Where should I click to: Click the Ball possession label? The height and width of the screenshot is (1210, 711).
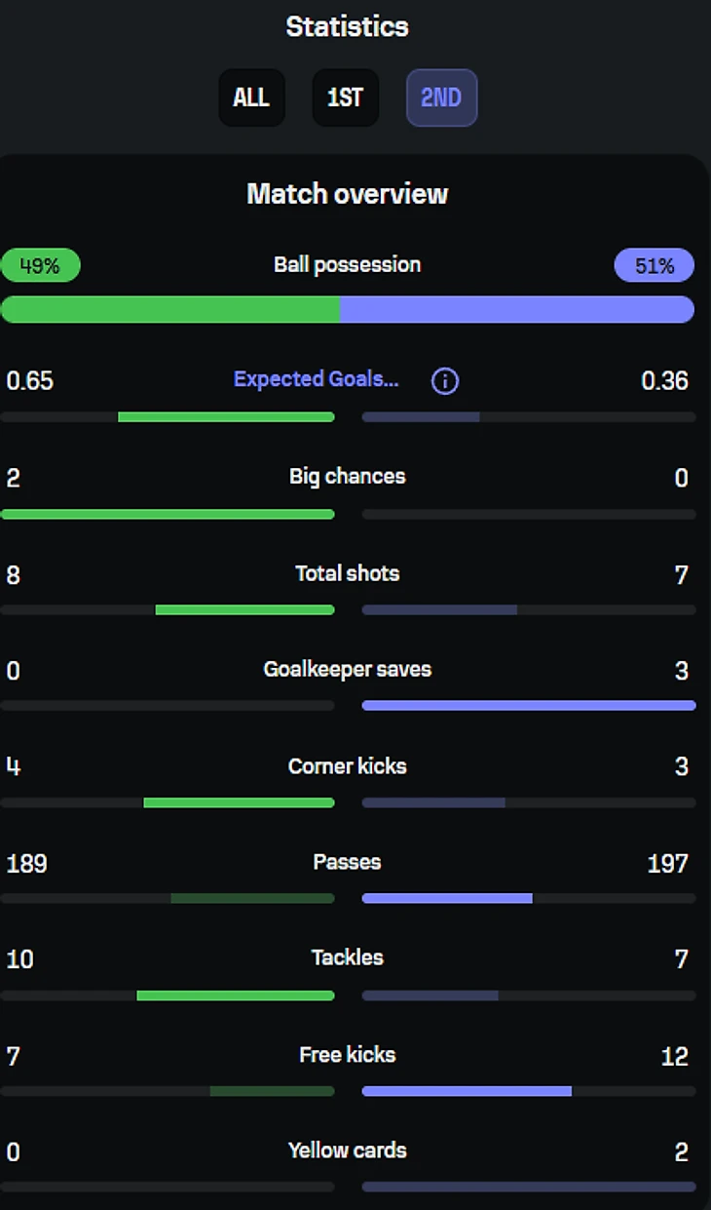tap(347, 264)
